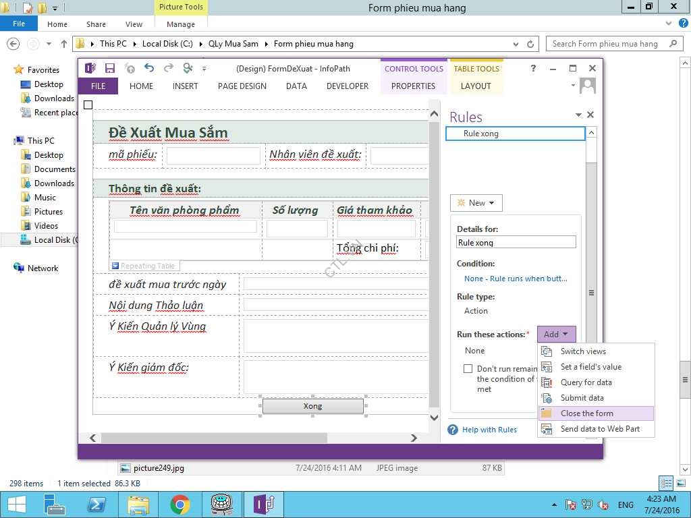Click the Undo arrow in InfoPath
Viewport: 691px width, 518px height.
(x=149, y=68)
